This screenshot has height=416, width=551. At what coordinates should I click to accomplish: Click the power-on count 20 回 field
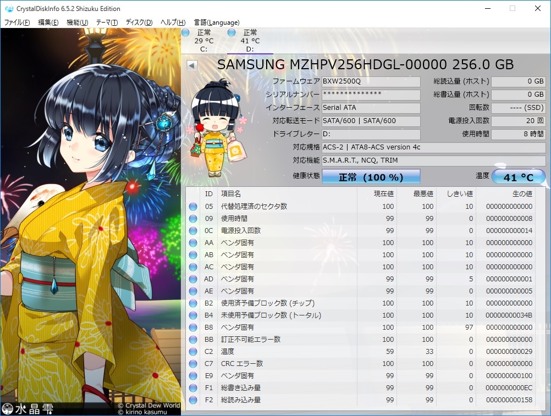click(519, 121)
